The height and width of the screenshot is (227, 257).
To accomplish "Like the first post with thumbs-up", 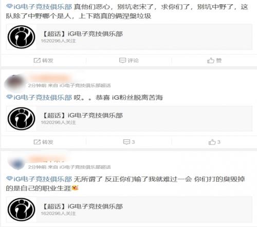I will coord(214,60).
